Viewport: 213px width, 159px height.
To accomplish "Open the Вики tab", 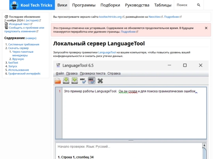I will pos(62,5).
